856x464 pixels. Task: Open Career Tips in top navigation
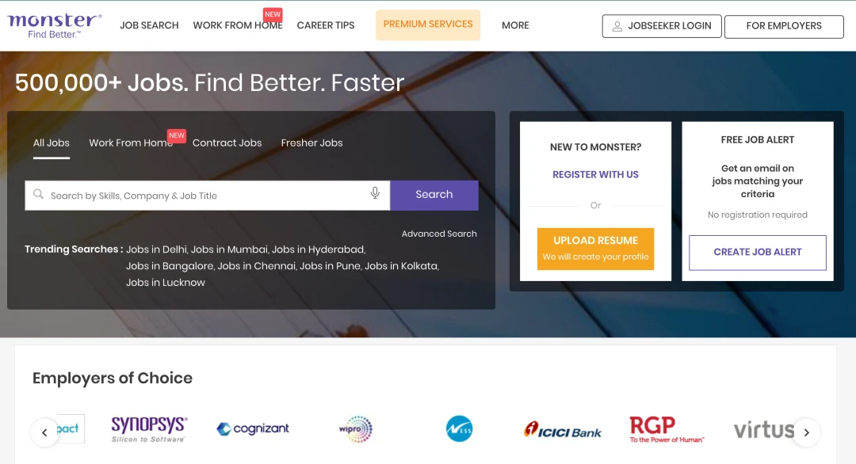[326, 25]
